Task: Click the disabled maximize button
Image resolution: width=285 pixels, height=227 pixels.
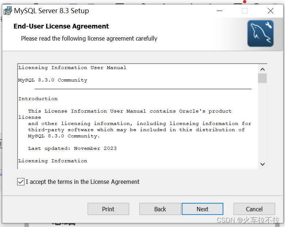Action: point(244,11)
